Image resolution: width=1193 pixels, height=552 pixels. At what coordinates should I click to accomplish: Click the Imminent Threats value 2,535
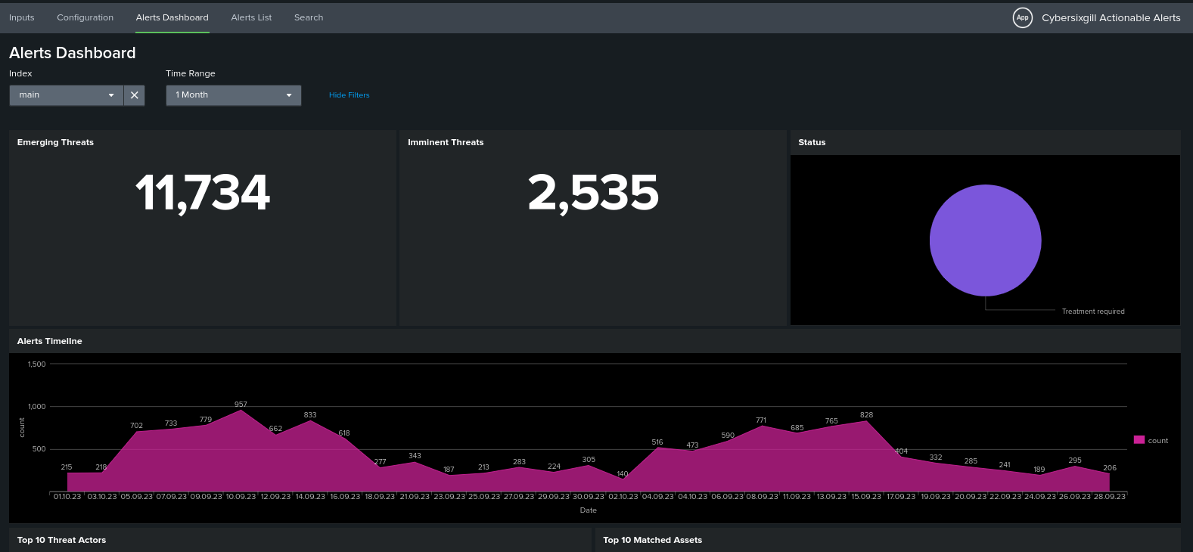click(593, 193)
